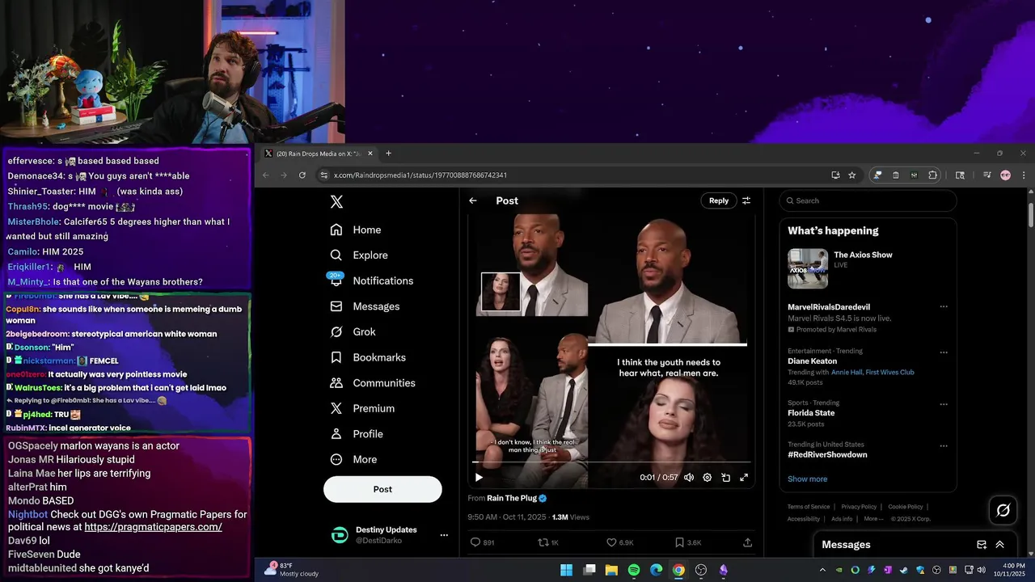The width and height of the screenshot is (1035, 582).
Task: Click the address bar URL
Action: [420, 175]
